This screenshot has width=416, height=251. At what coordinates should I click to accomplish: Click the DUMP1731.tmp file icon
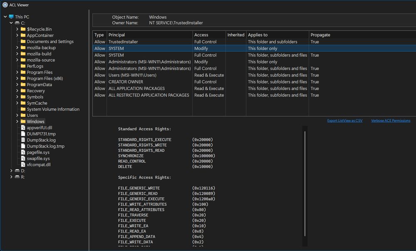(x=23, y=134)
